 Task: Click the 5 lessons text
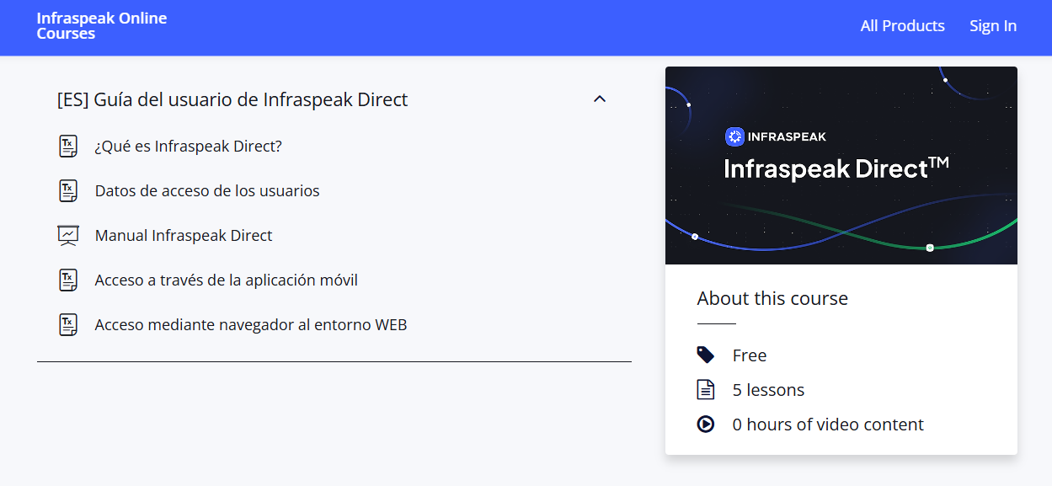[x=768, y=390]
